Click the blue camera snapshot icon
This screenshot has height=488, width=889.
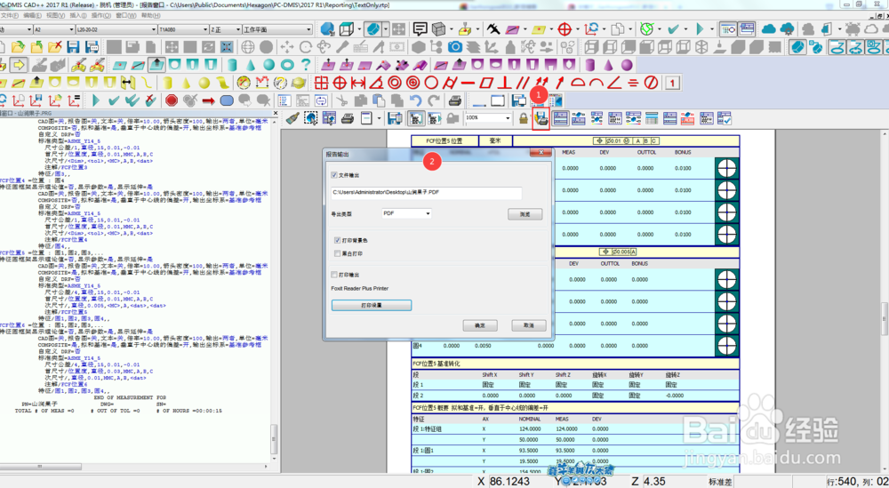455,46
